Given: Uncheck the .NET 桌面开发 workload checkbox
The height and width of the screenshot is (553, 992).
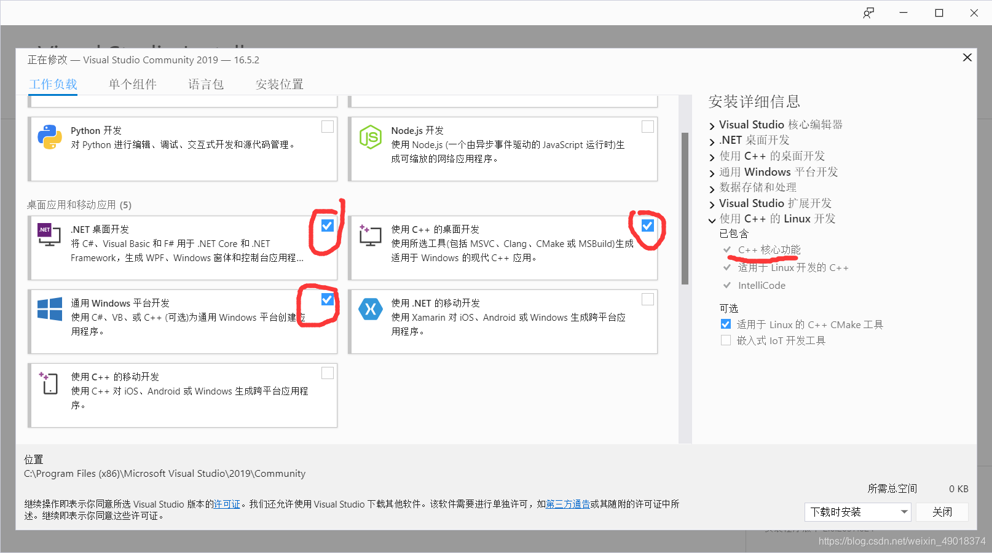Looking at the screenshot, I should tap(328, 226).
